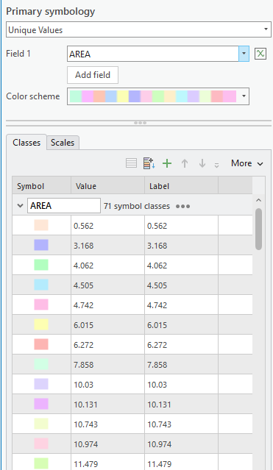This screenshot has height=470, width=273.
Task: Switch to the Classes tab
Action: 26,143
